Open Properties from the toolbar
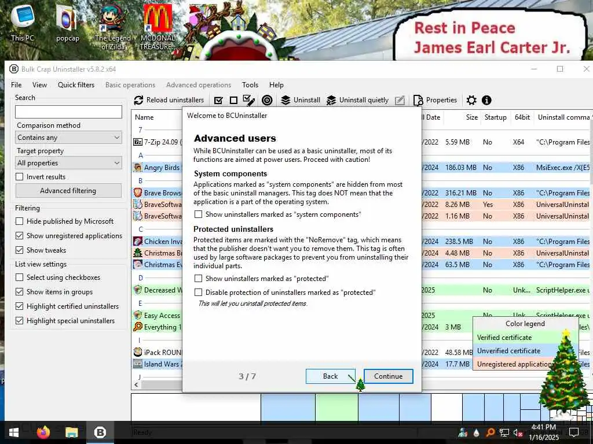 pyautogui.click(x=435, y=100)
